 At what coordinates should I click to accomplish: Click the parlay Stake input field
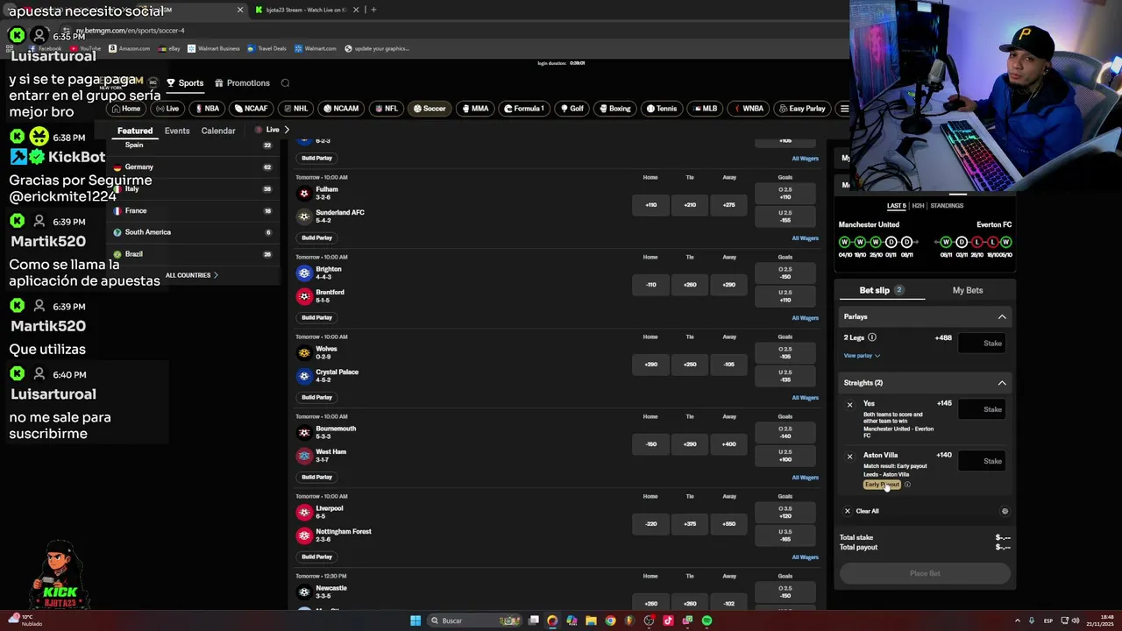981,344
